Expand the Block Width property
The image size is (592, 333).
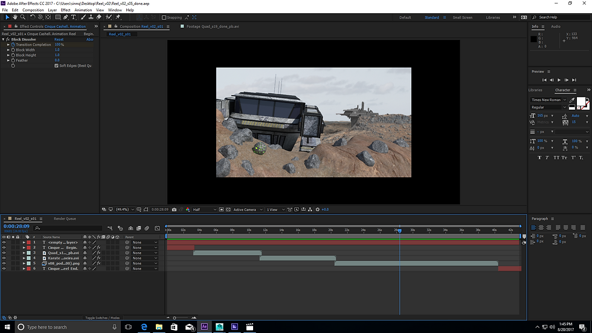(8, 50)
